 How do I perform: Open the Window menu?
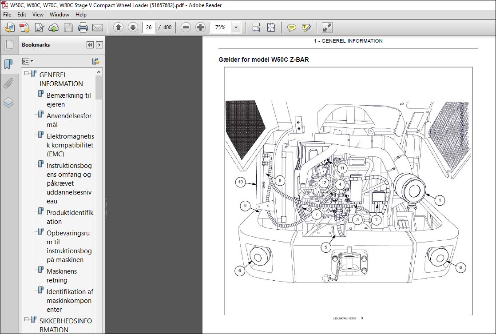coord(60,15)
